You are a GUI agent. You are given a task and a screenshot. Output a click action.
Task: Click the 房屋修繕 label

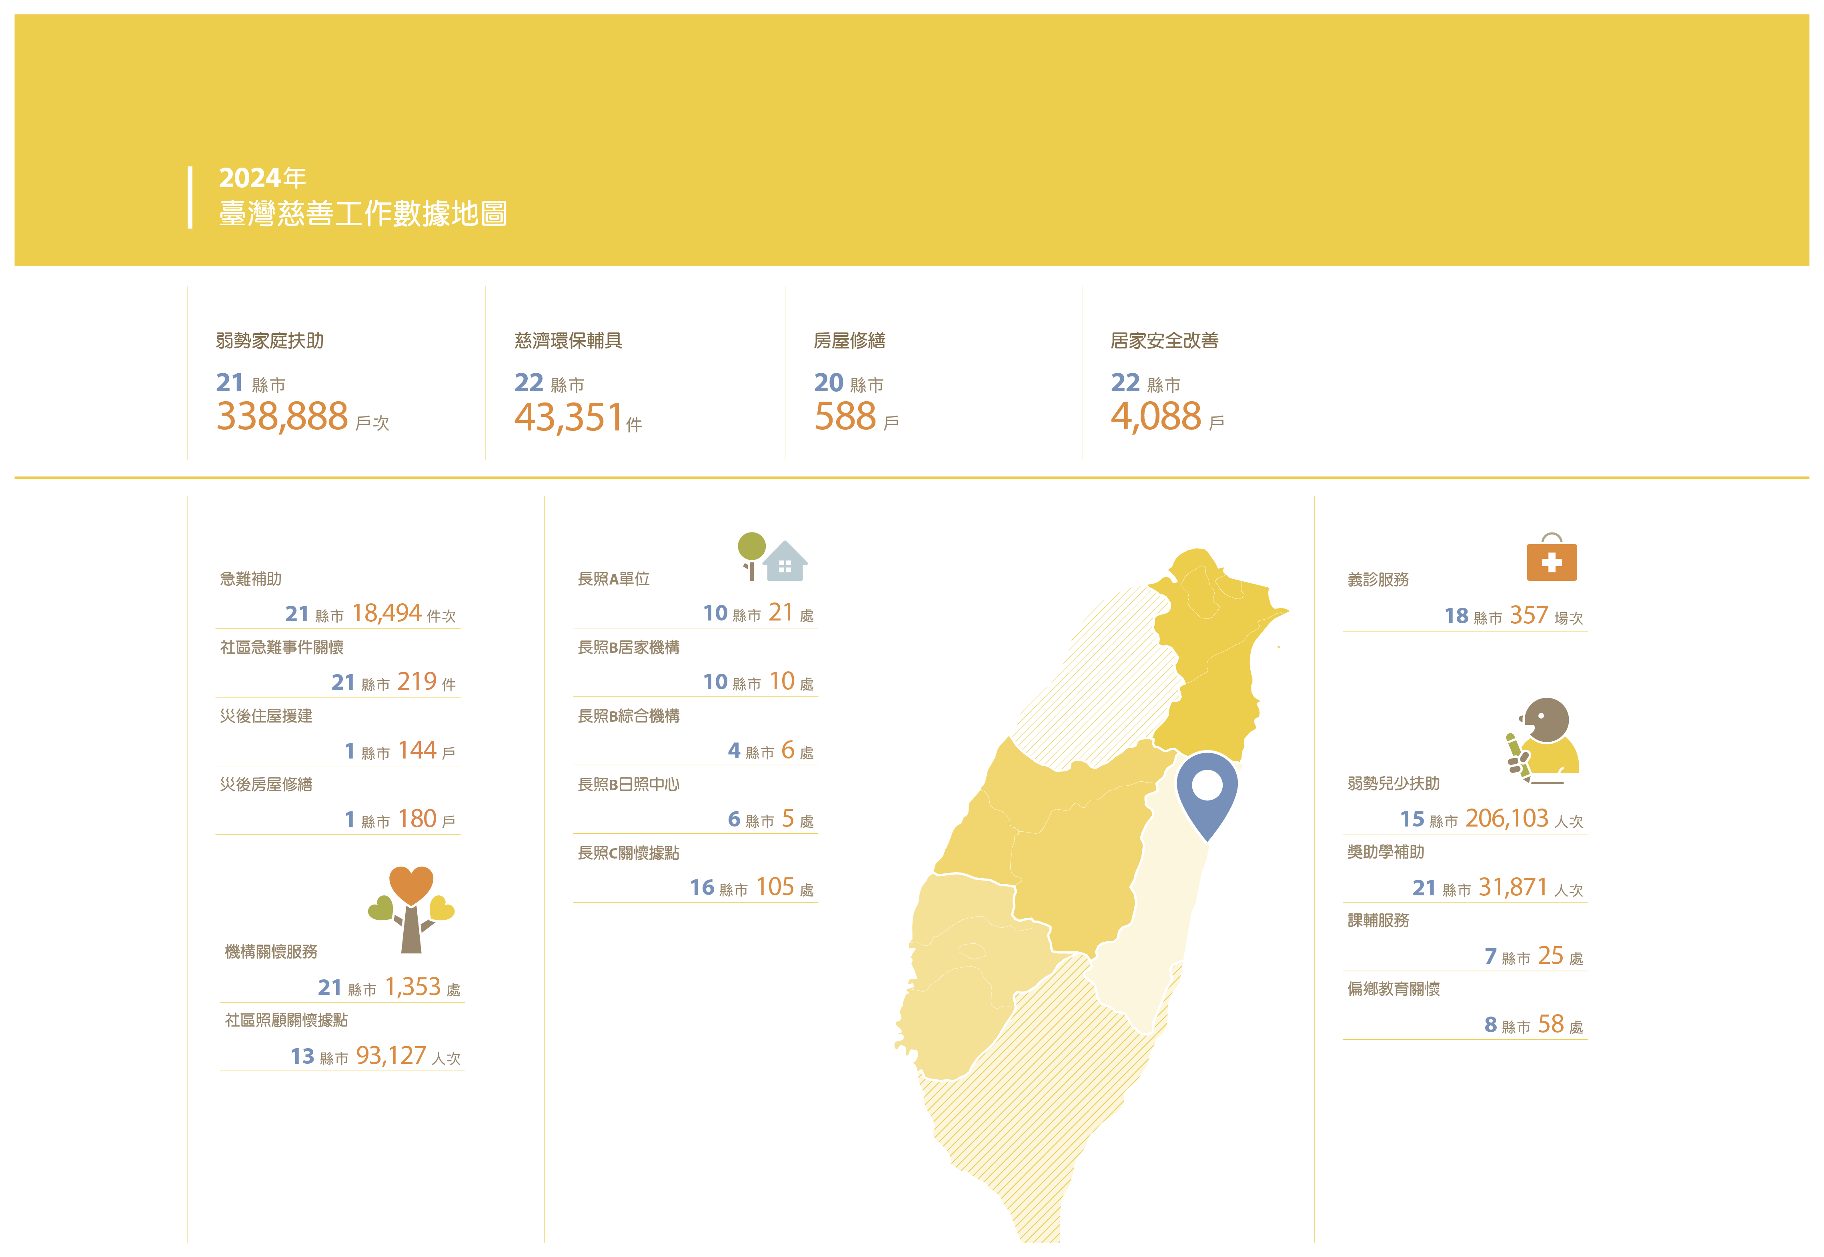850,340
